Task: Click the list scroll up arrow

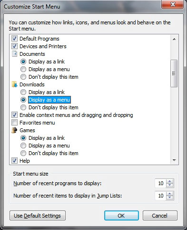Action: 174,39
